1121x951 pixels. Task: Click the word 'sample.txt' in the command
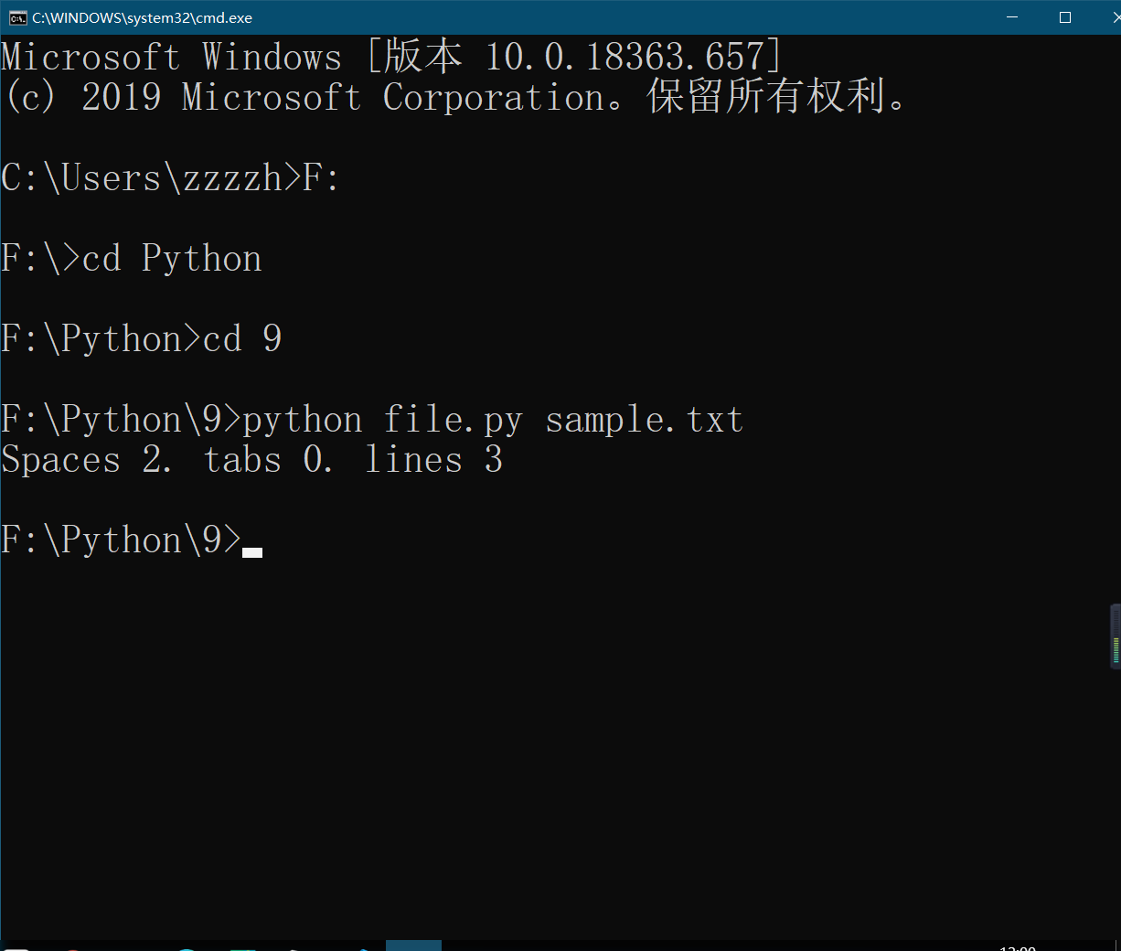(x=645, y=420)
